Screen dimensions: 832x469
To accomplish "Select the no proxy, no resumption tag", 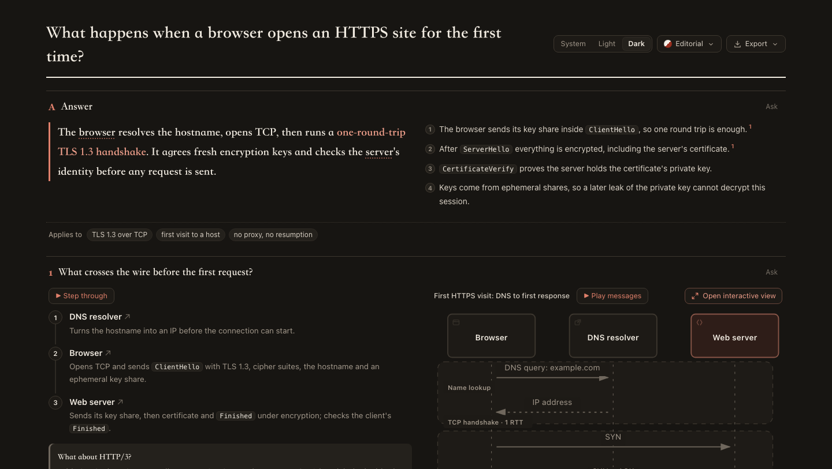I will point(273,235).
